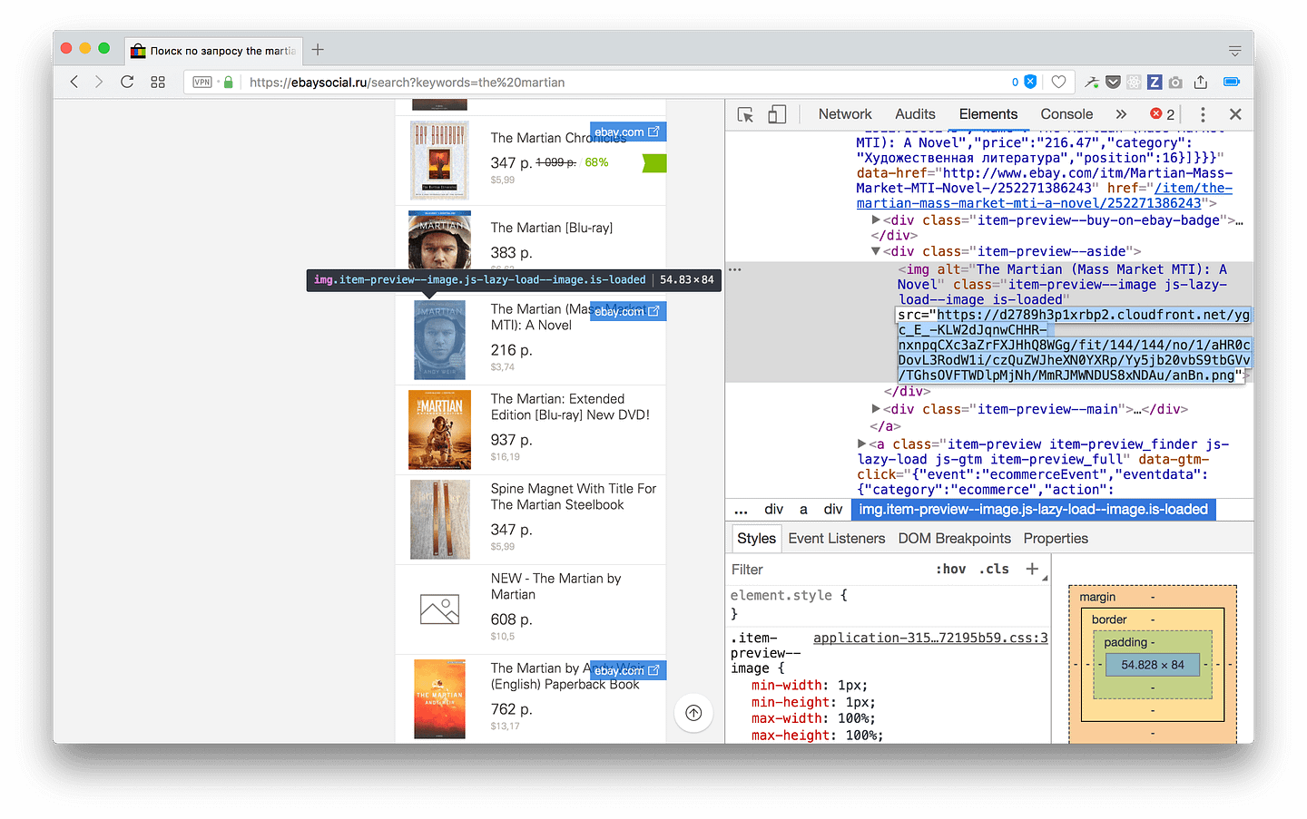Image resolution: width=1307 pixels, height=819 pixels.
Task: Expand the item-preview_finder anchor node
Action: [862, 444]
